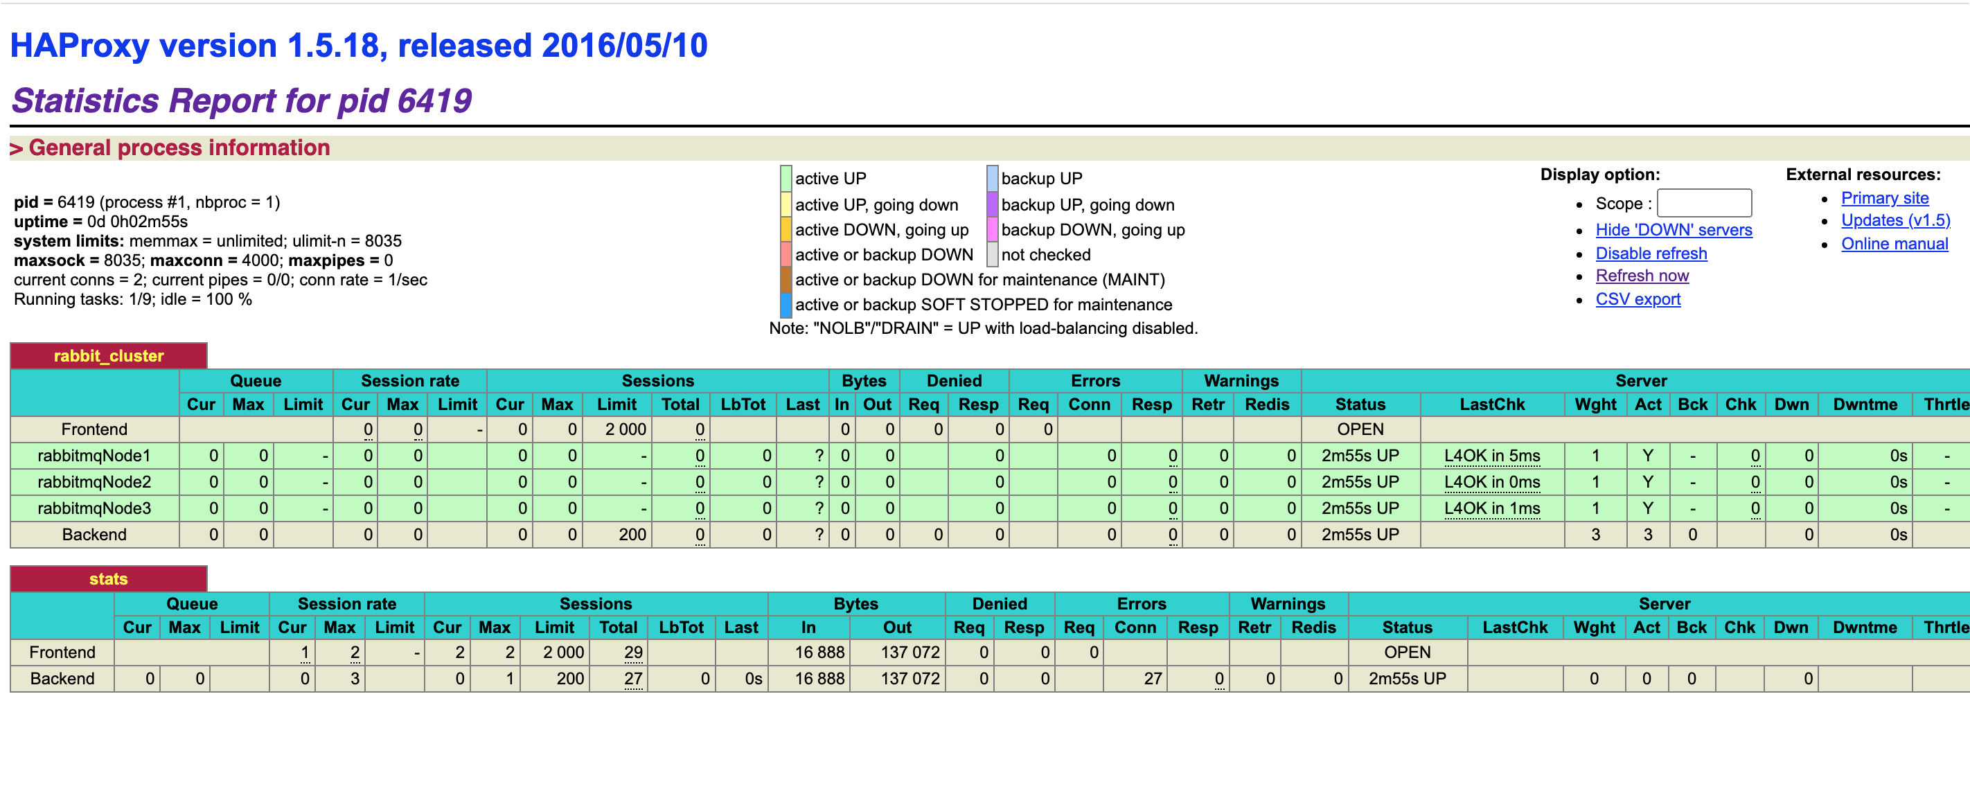Viewport: 1970px width, 791px height.
Task: Click the rabbit_cluster LbTot column header
Action: point(743,405)
